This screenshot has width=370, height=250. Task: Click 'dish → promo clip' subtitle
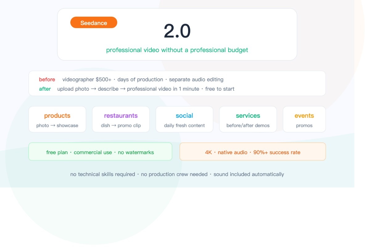point(121,125)
